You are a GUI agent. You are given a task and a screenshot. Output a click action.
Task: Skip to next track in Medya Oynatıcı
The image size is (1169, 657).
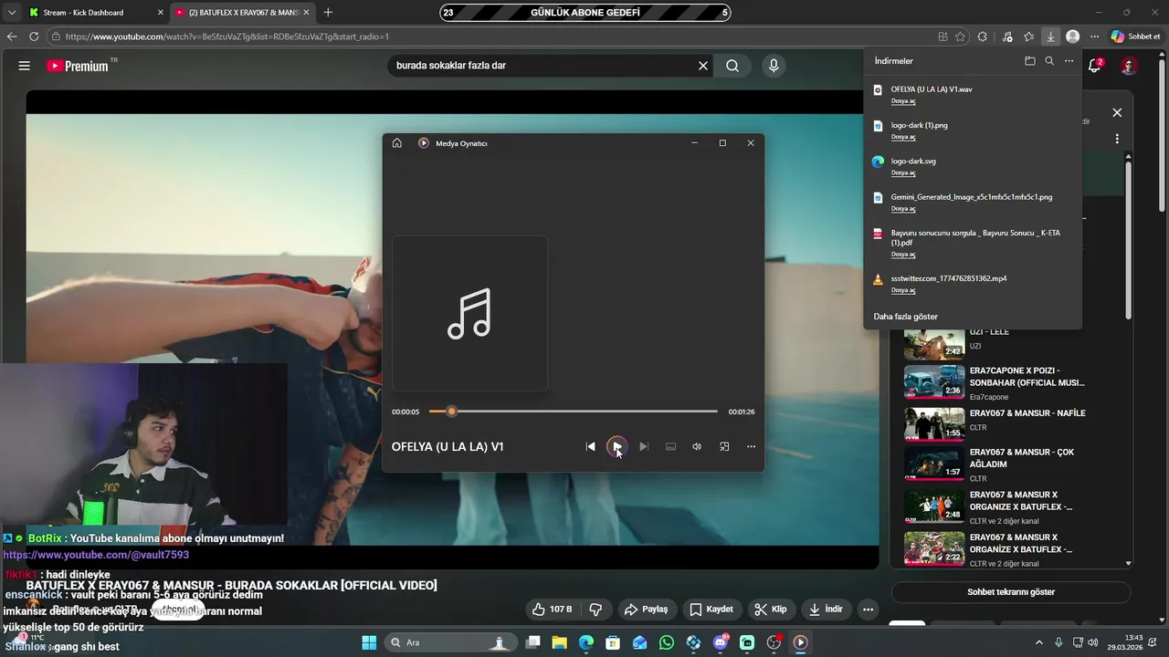[644, 446]
